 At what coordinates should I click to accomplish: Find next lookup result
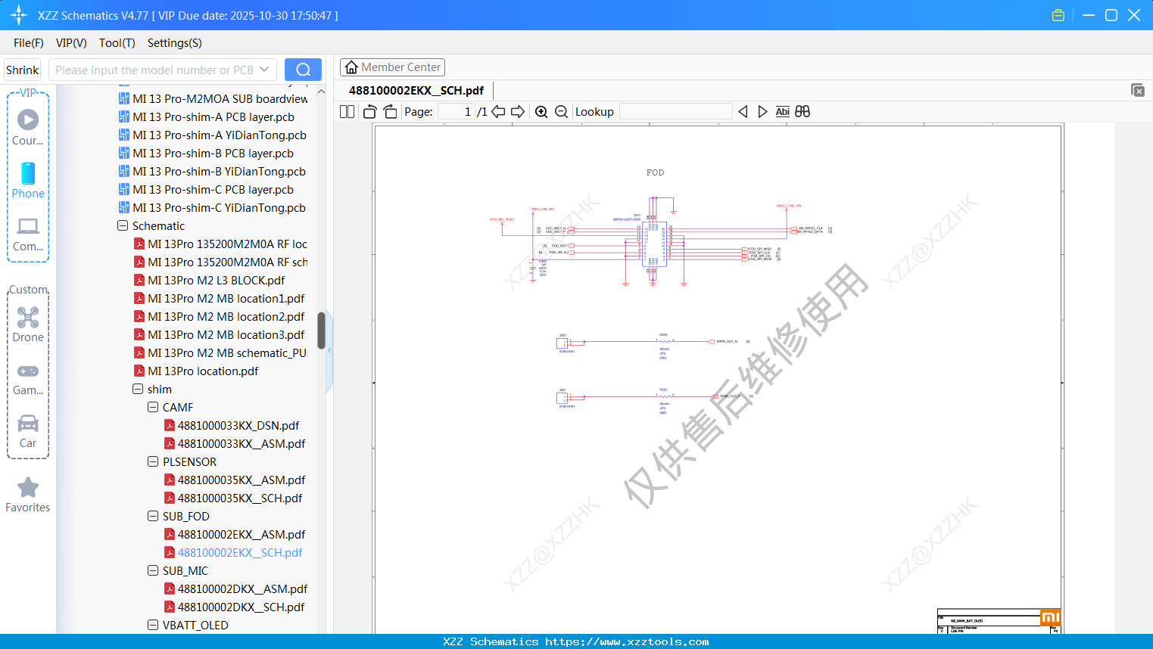(762, 111)
